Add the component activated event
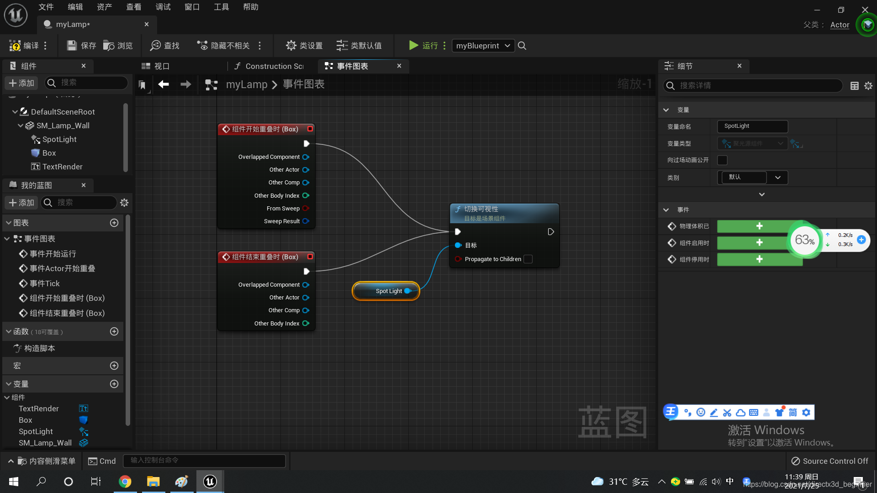This screenshot has height=493, width=877. coord(759,243)
